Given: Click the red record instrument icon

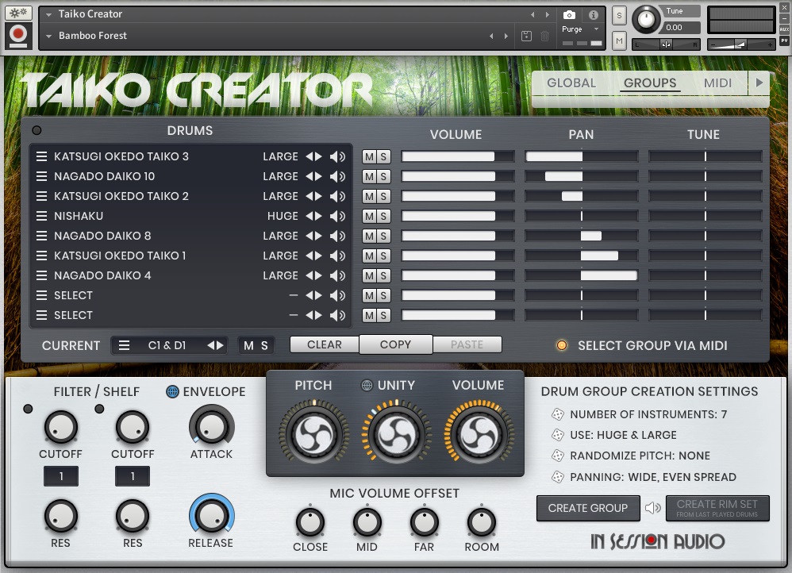Looking at the screenshot, I should tap(18, 34).
